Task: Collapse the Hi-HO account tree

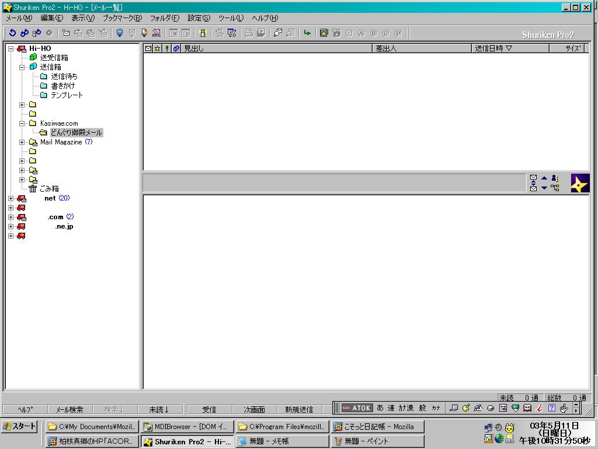Action: 11,49
